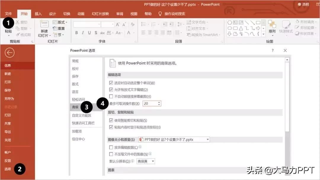Click the Format Painter (格式刷) icon

pos(18,35)
